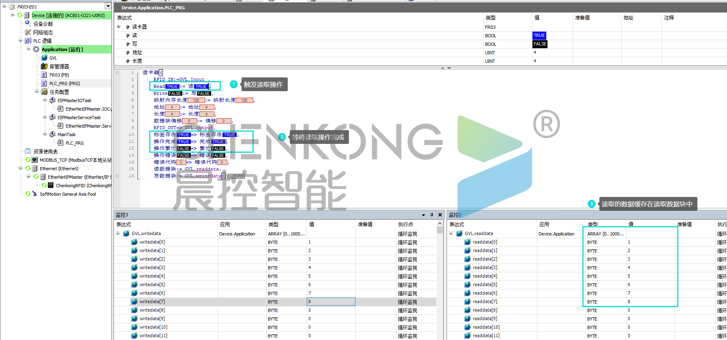This screenshot has width=727, height=340.
Task: Click the writedata[7] value field
Action: (331, 302)
